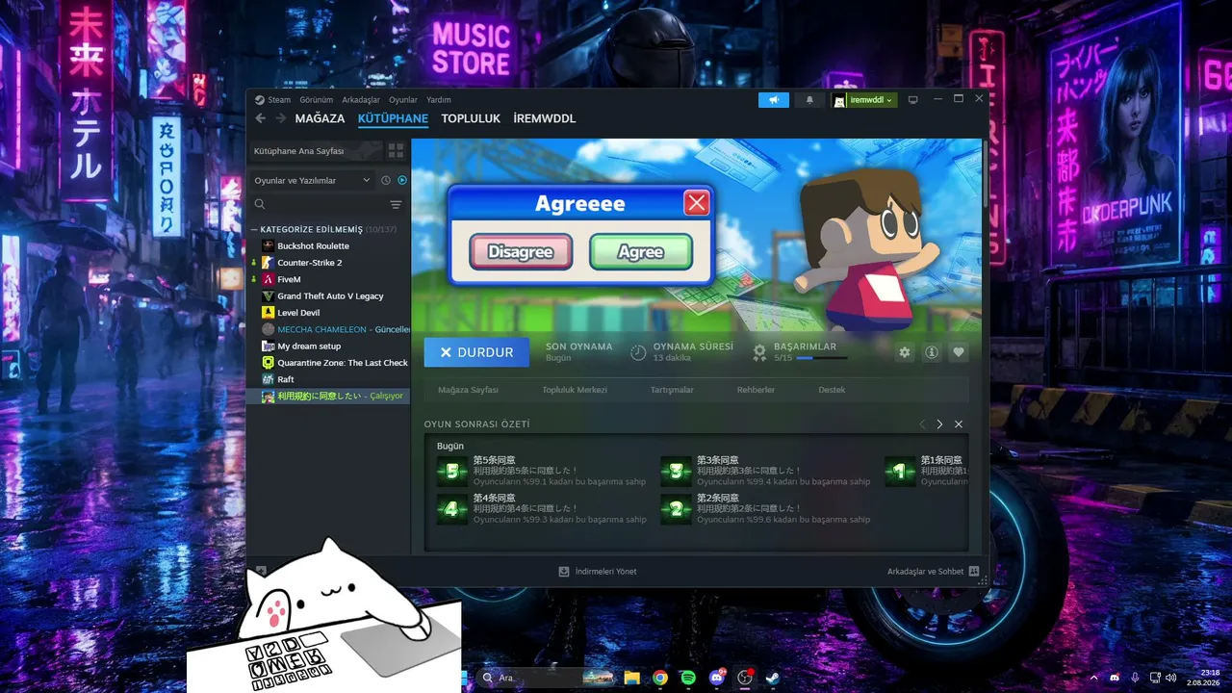This screenshot has height=693, width=1232.
Task: Open Steam announcements megaphone button
Action: click(x=774, y=100)
